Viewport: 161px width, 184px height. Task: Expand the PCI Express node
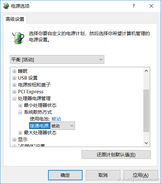[14, 92]
